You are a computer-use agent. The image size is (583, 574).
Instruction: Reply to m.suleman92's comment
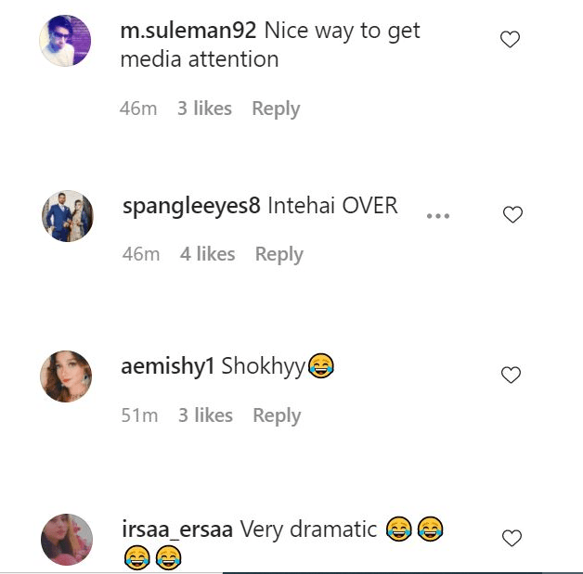pos(276,108)
